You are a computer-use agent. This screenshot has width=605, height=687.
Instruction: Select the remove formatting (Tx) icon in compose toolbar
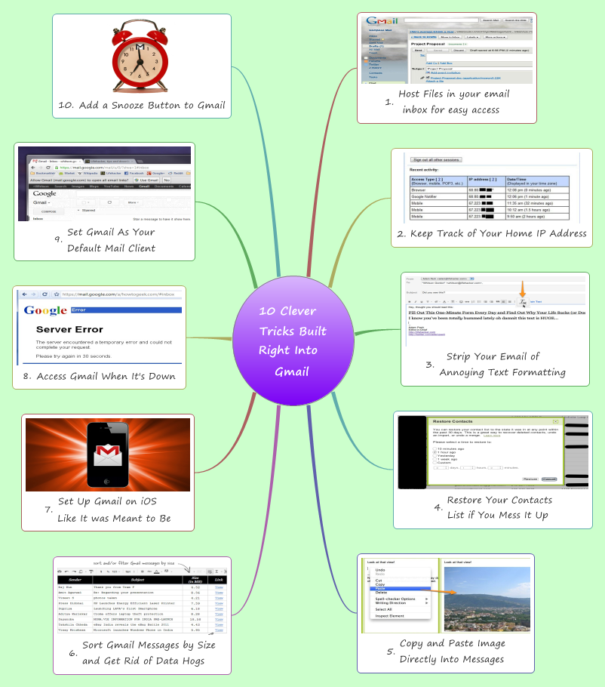coord(524,303)
